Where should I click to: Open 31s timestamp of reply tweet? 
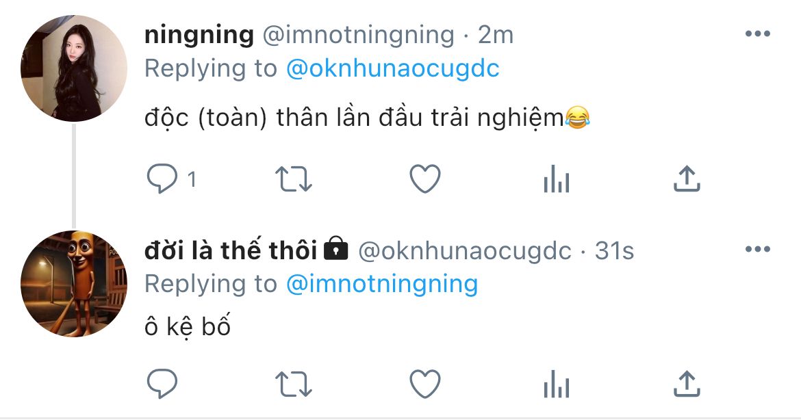click(615, 250)
